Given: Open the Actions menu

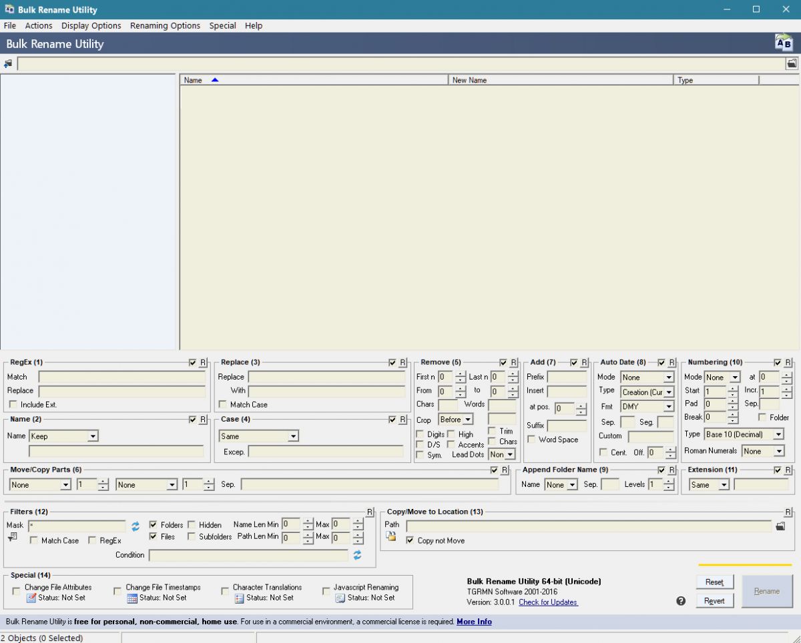Looking at the screenshot, I should point(39,25).
